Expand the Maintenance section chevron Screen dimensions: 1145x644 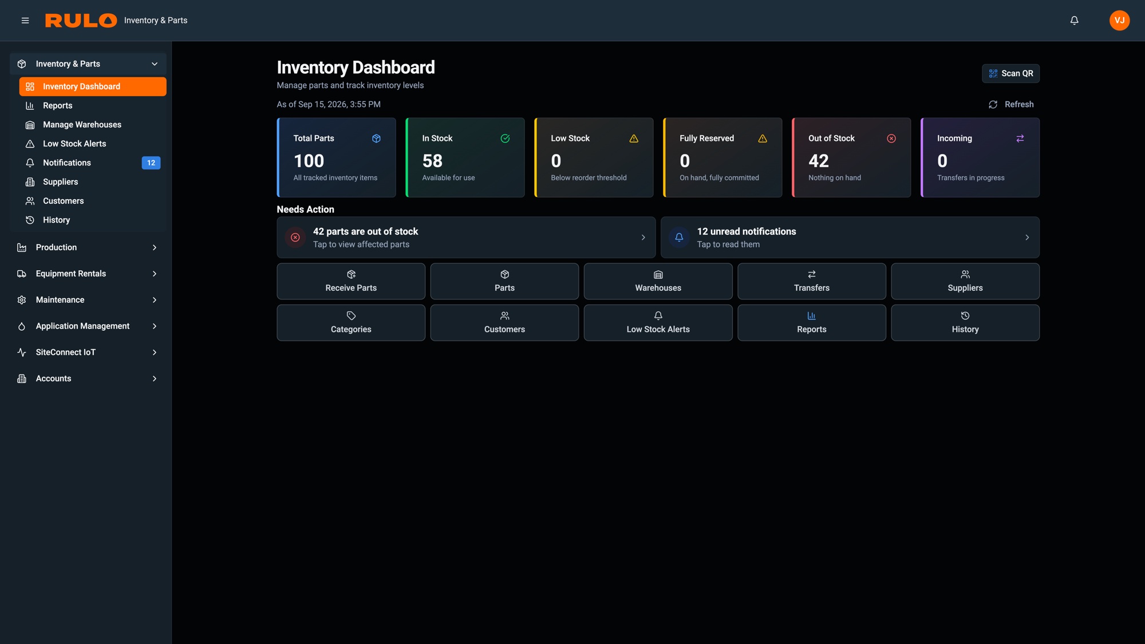click(x=155, y=300)
